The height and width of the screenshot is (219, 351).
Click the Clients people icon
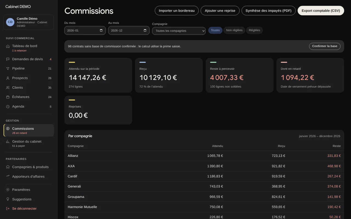coord(8,88)
